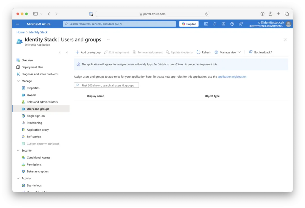The image size is (305, 208).
Task: Click the feedback icon in top bar
Action: click(x=241, y=24)
